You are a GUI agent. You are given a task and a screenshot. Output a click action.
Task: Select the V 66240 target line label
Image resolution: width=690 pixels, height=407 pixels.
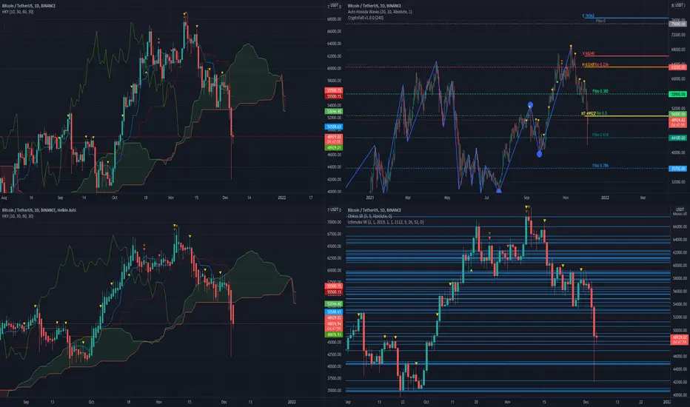click(x=589, y=53)
